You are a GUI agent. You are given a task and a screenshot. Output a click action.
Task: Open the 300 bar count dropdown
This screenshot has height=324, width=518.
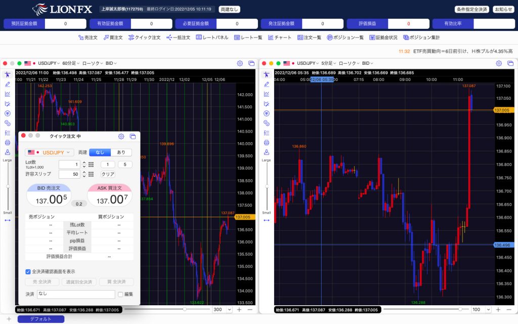coord(222,309)
